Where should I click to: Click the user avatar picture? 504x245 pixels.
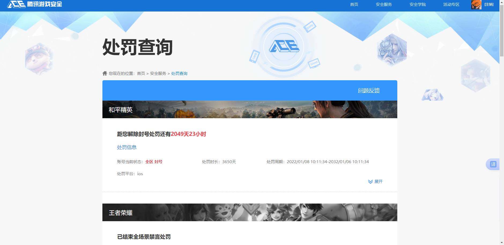coord(476,5)
